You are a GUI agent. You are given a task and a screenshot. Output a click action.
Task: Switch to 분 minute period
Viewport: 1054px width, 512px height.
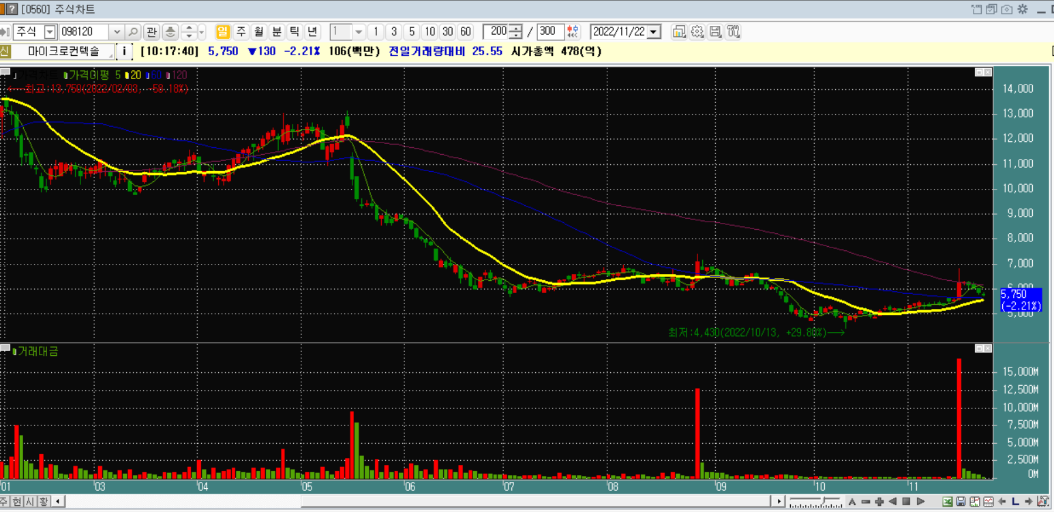pyautogui.click(x=276, y=31)
